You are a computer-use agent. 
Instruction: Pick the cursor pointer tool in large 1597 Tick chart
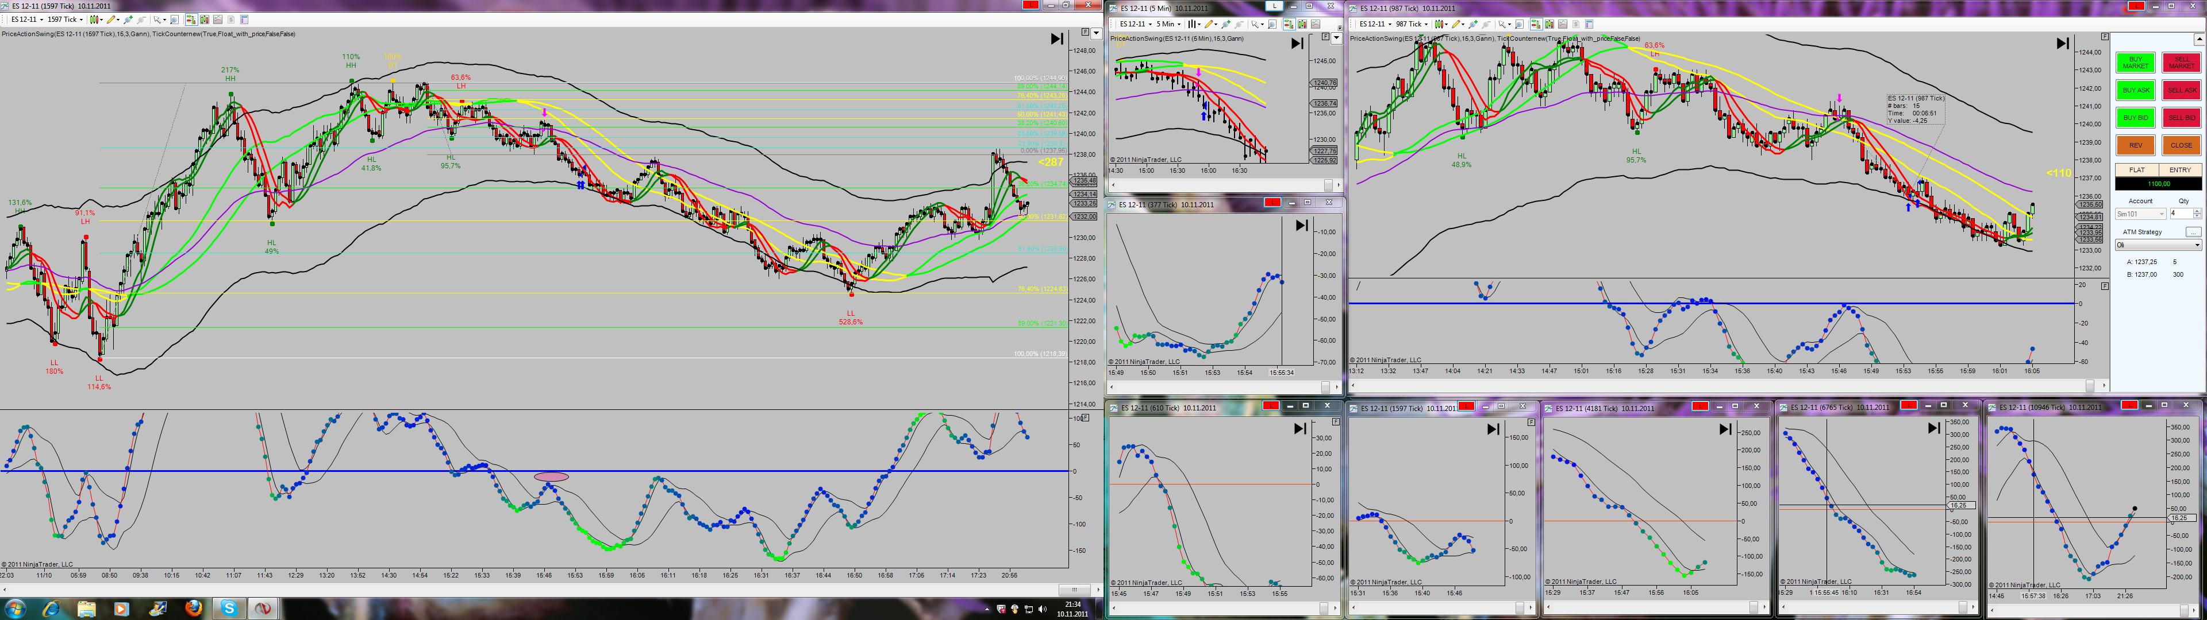[157, 20]
